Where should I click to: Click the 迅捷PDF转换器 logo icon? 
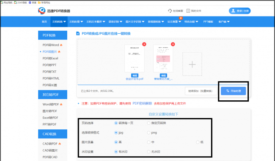coord(42,11)
